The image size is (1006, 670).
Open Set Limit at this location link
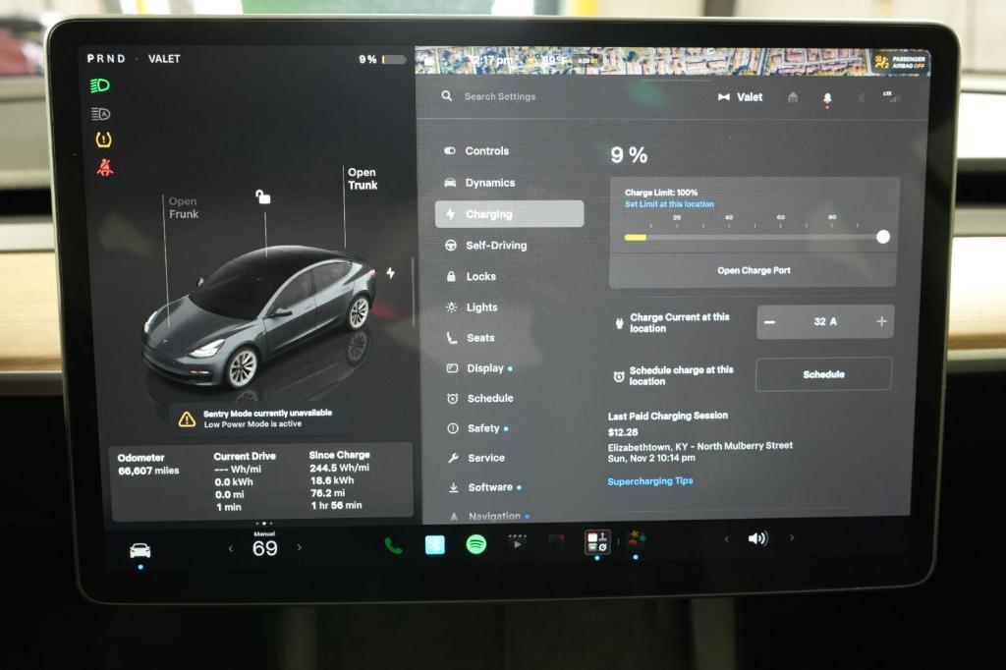[x=669, y=204]
